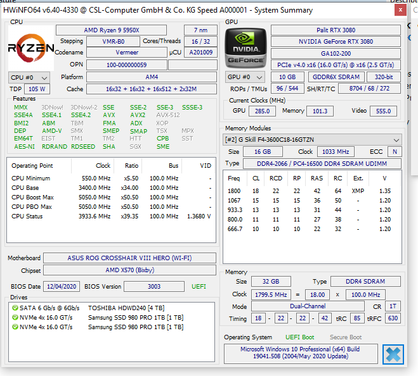Select the 1800 XMP timing row
This screenshot has width=418, height=376.
point(311,191)
